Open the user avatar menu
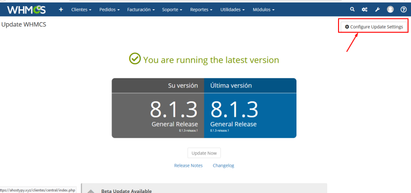411x193 pixels. (390, 9)
